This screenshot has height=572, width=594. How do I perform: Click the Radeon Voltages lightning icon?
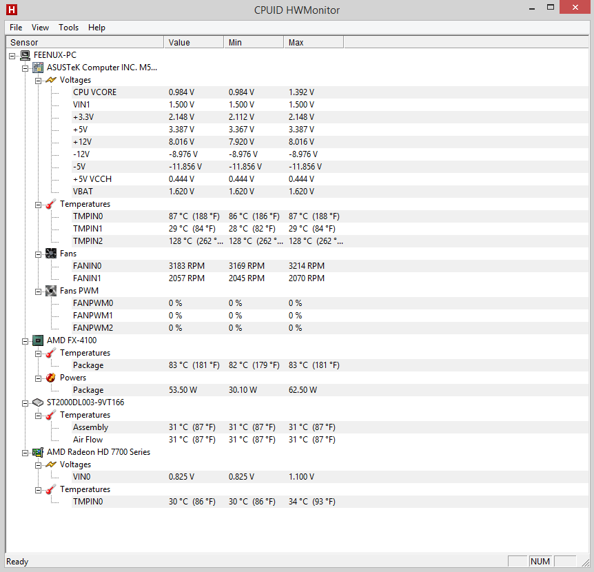(x=51, y=464)
